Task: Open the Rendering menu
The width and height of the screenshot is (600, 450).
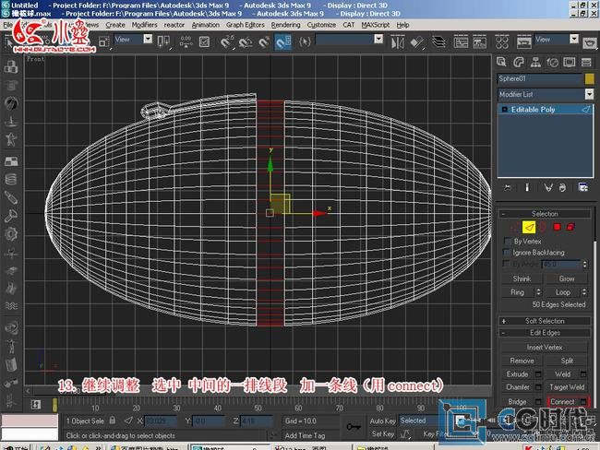Action: click(285, 25)
